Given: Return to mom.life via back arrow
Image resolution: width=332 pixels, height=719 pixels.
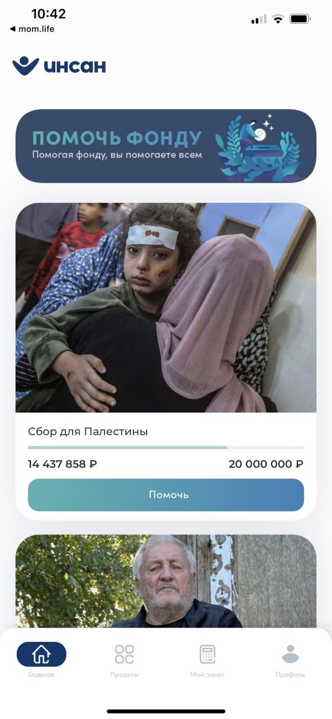Looking at the screenshot, I should [x=32, y=29].
